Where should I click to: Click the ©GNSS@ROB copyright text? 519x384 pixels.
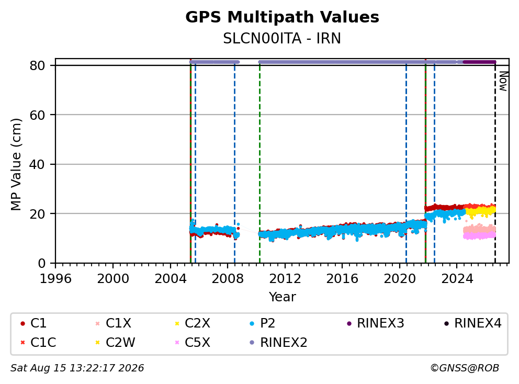point(465,368)
